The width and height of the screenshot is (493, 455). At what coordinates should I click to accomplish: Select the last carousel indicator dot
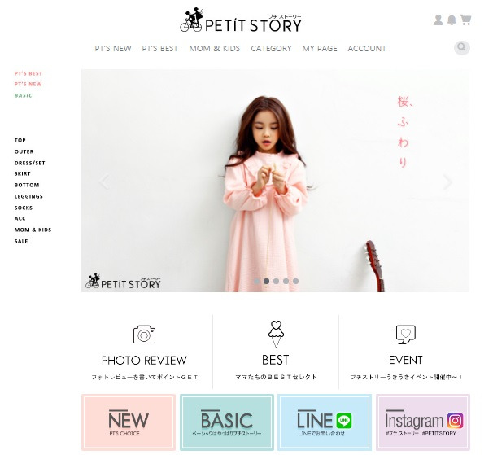(295, 281)
